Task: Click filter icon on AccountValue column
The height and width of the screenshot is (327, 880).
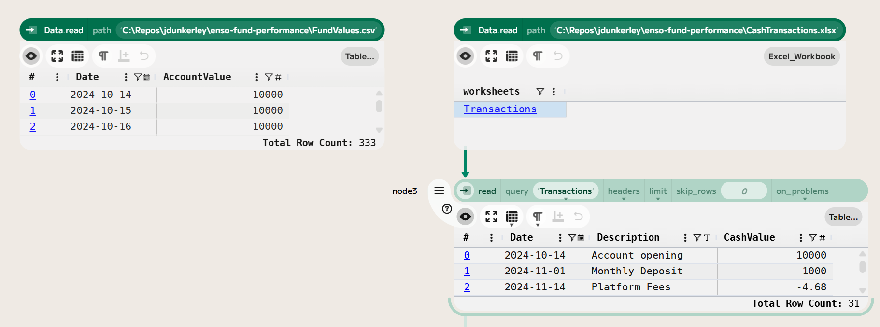Action: click(269, 77)
